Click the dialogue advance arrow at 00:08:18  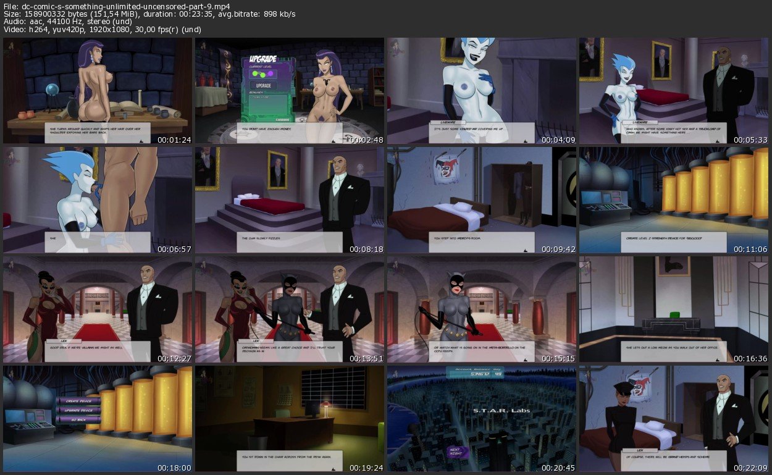pyautogui.click(x=335, y=250)
